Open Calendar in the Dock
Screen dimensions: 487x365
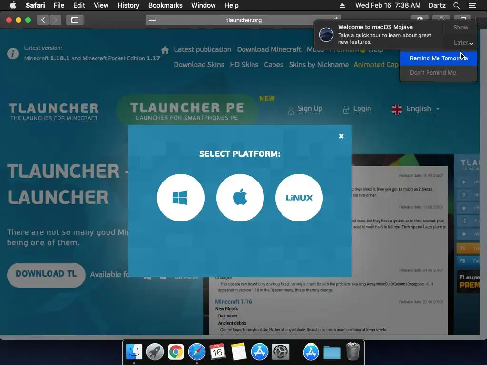point(217,352)
